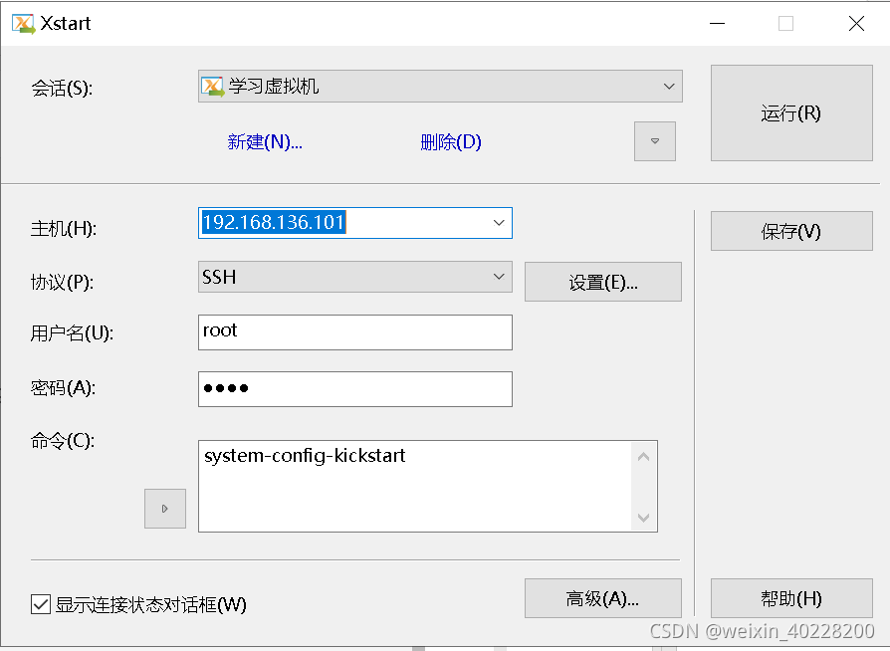Close the Xstart window
The width and height of the screenshot is (890, 651).
click(x=856, y=23)
